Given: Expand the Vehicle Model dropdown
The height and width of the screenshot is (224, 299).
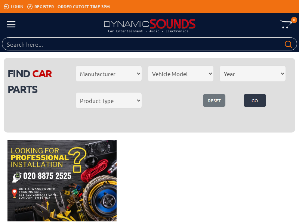Looking at the screenshot, I should point(181,74).
